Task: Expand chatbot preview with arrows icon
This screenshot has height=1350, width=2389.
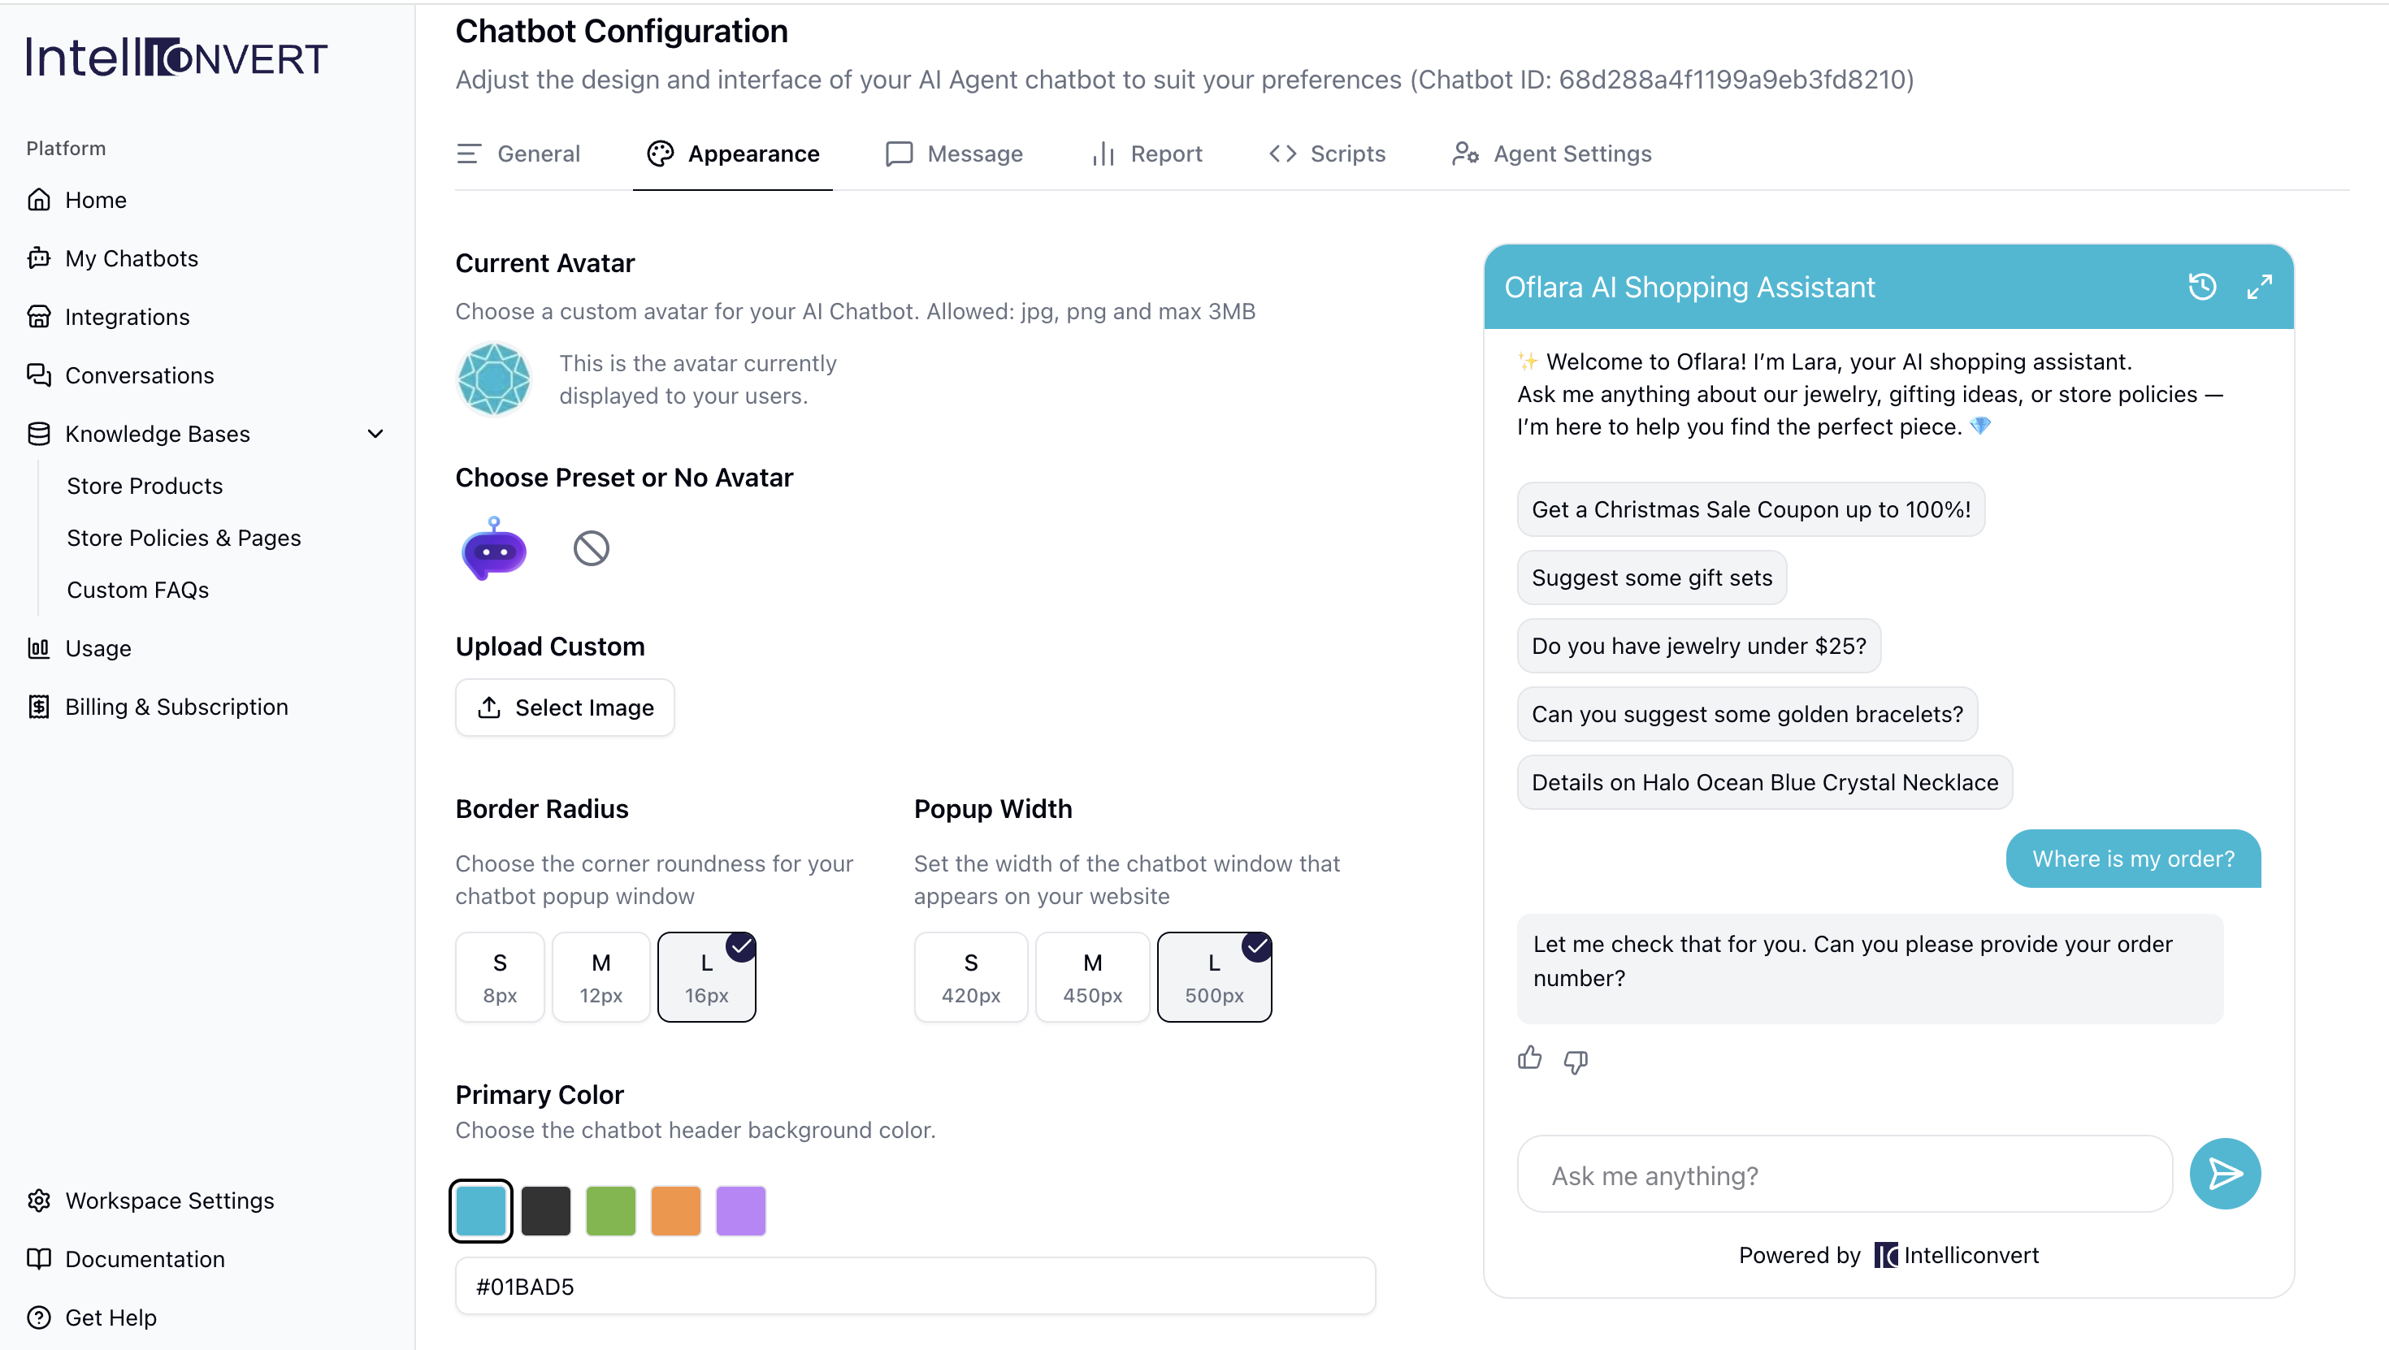Action: pyautogui.click(x=2259, y=287)
